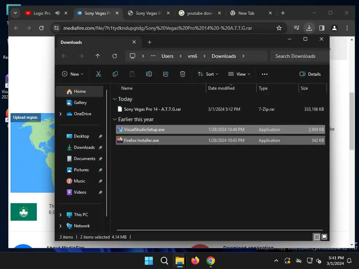Image resolution: width=359 pixels, height=269 pixels.
Task: Click the Paste clipboard icon in toolbar
Action: click(x=132, y=74)
